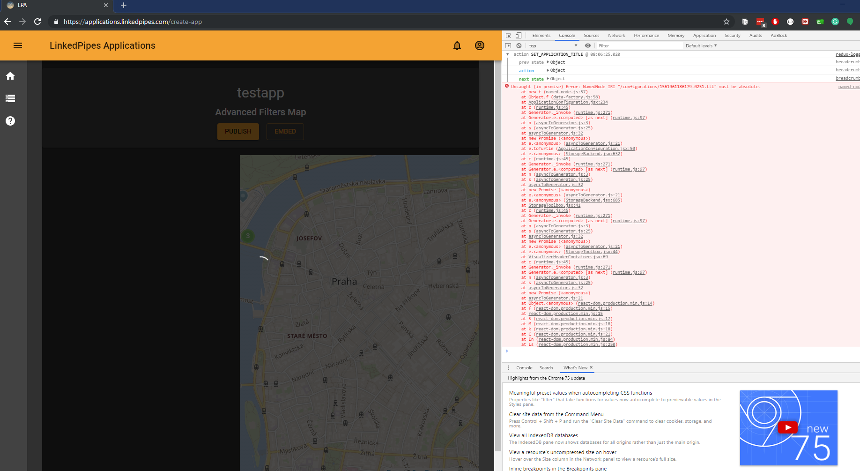Screen dimensions: 860x471
Task: Open the hamburger navigation menu
Action: (x=18, y=45)
